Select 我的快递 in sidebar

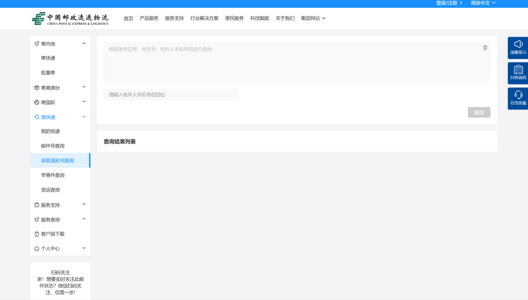coord(50,131)
